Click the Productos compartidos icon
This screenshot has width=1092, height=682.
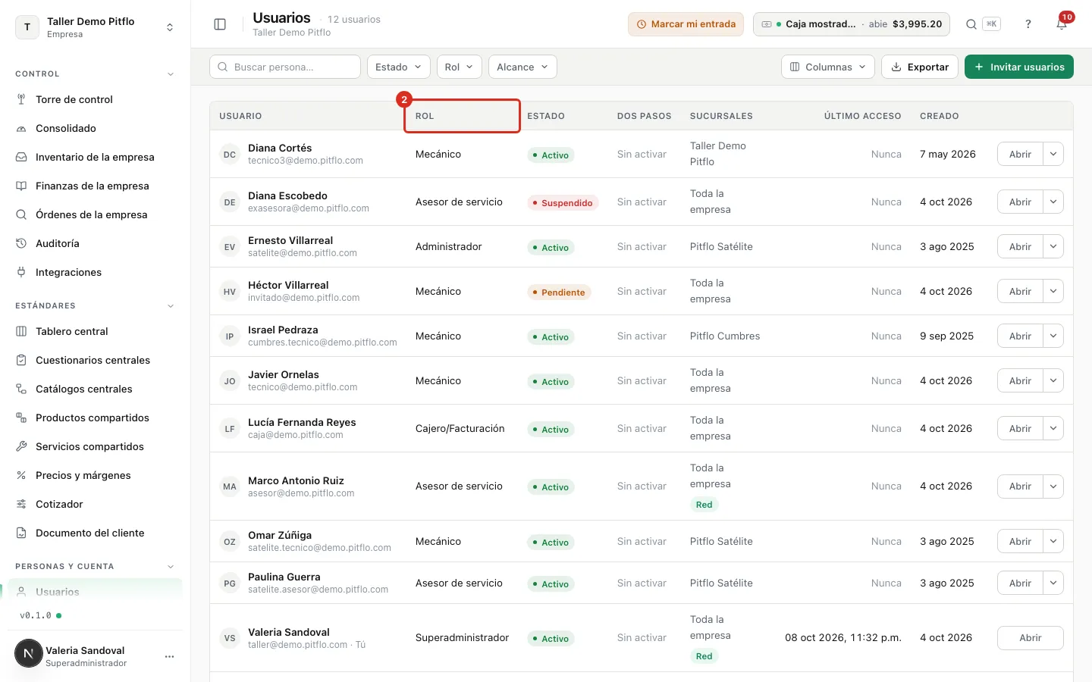pos(21,418)
